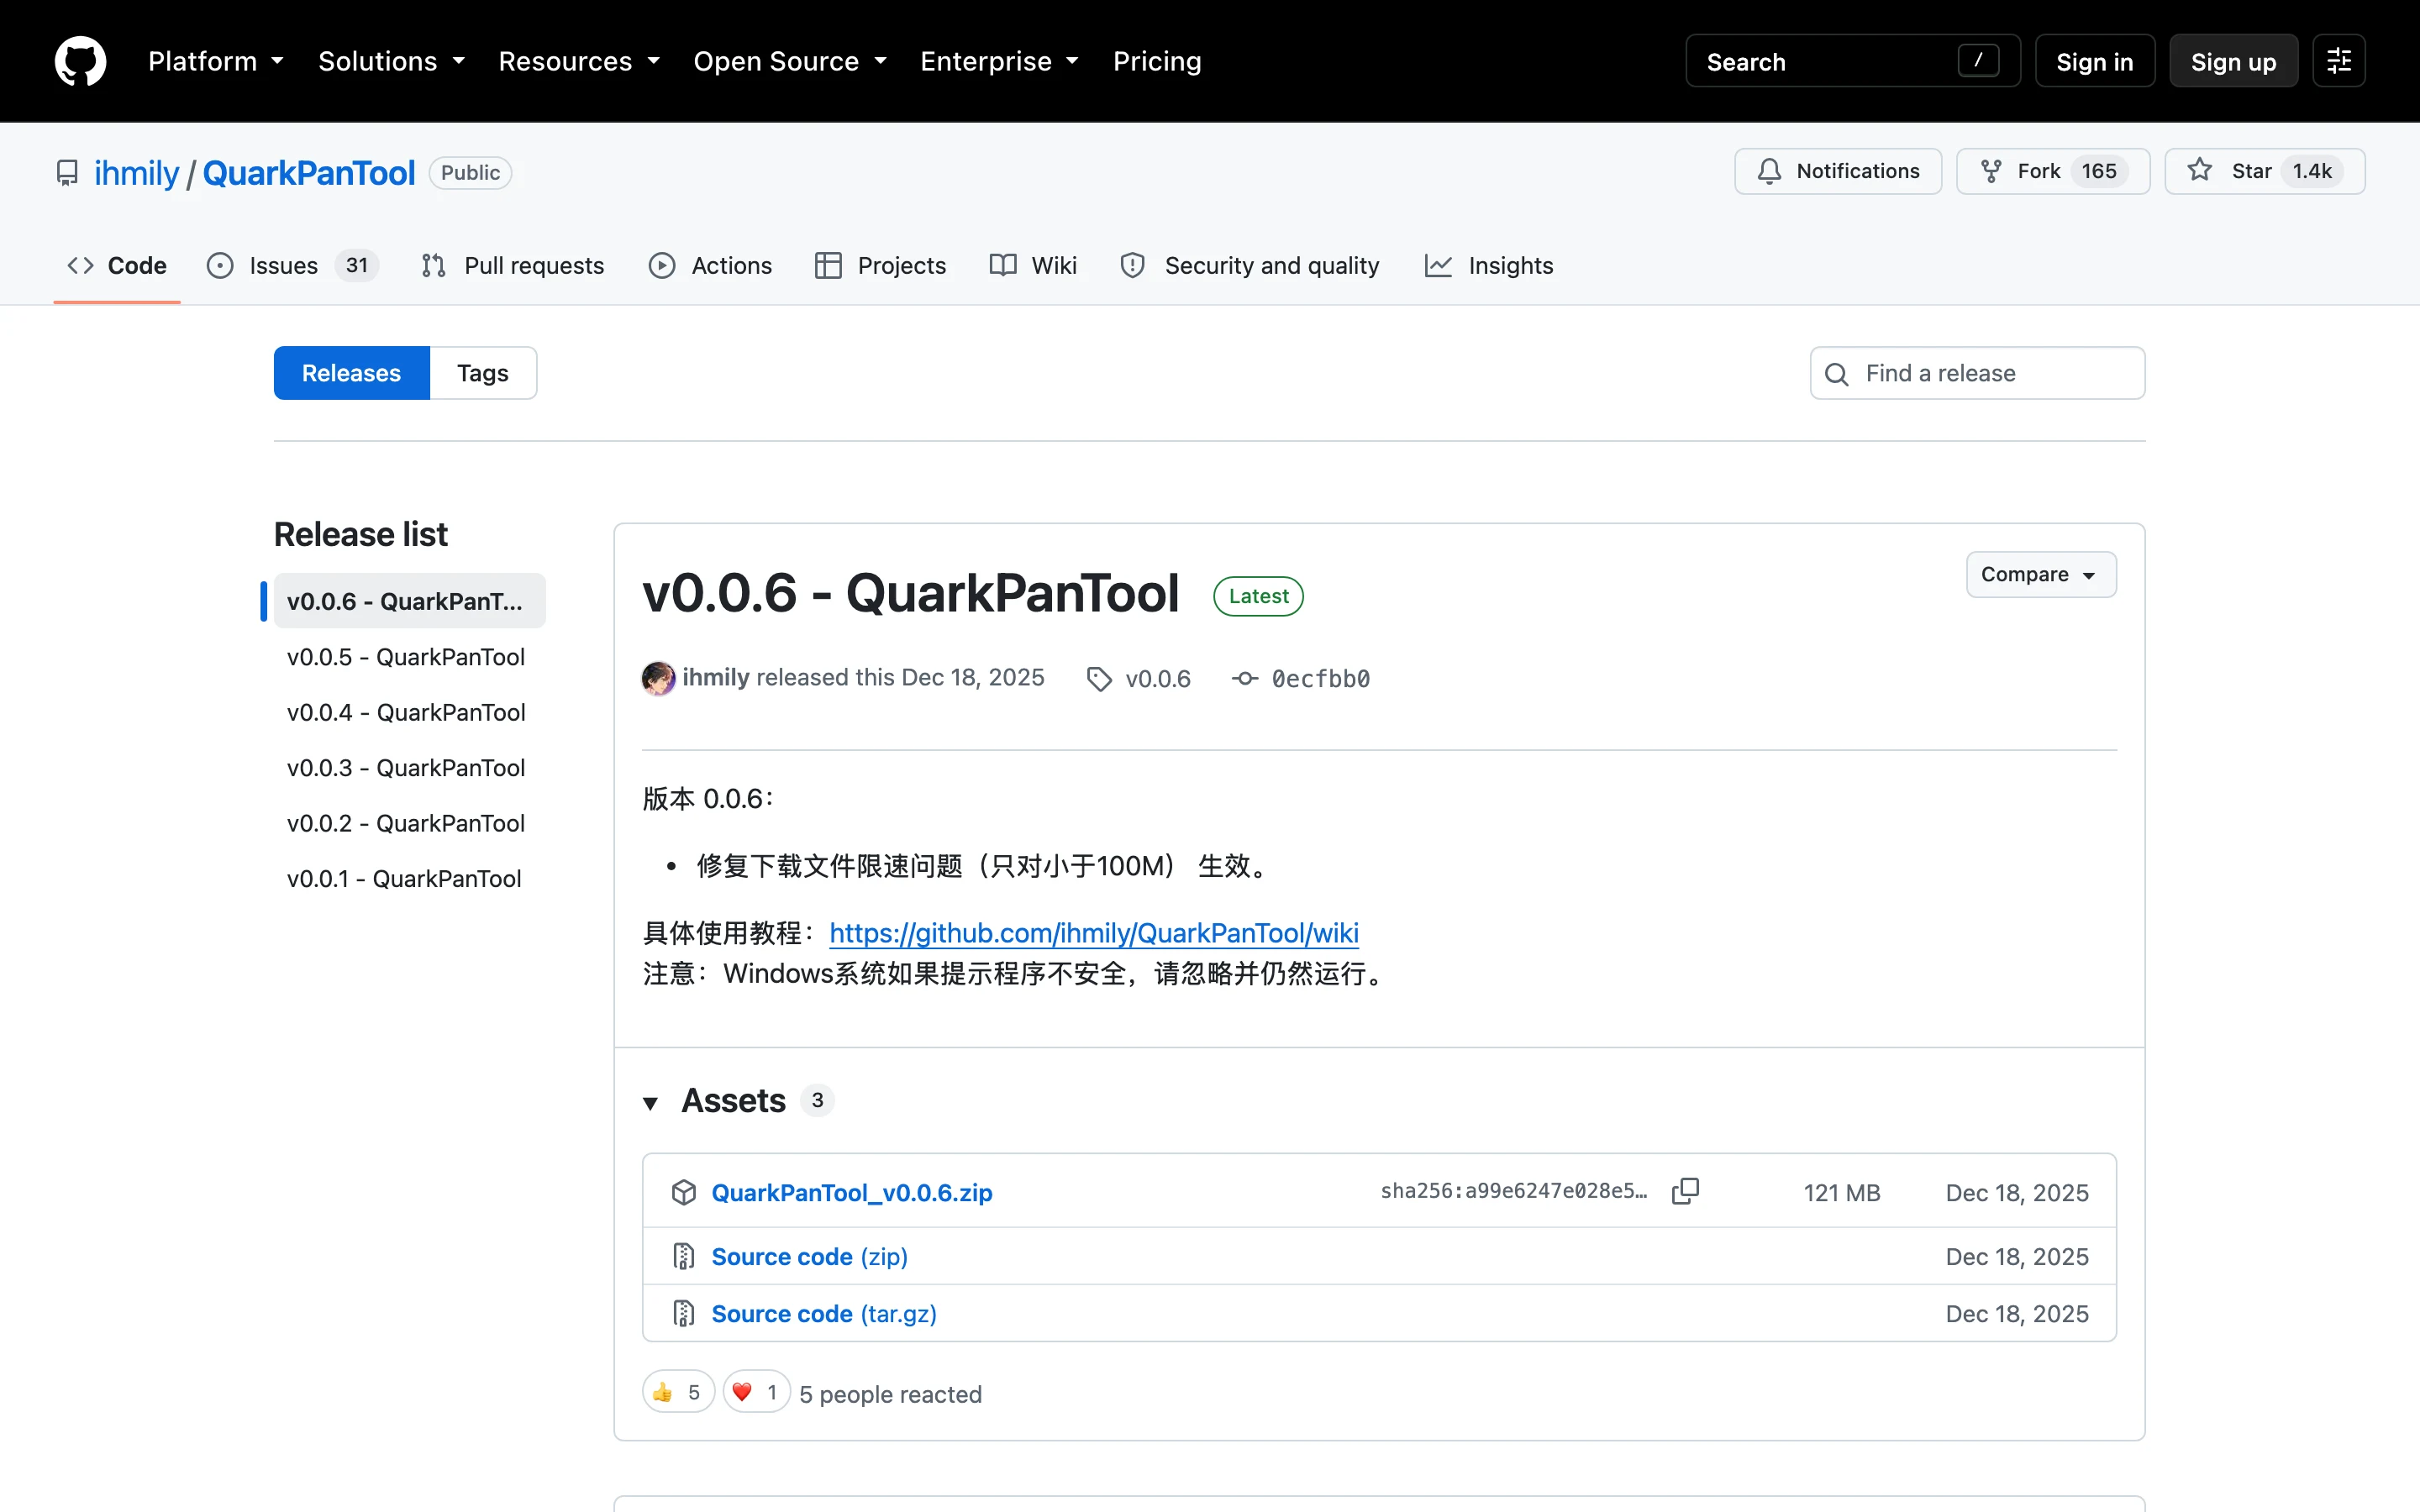Click the fork icon in Fork button
The image size is (2420, 1512).
click(x=1991, y=171)
